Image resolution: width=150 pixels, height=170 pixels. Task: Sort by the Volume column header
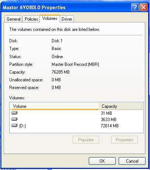(54, 106)
